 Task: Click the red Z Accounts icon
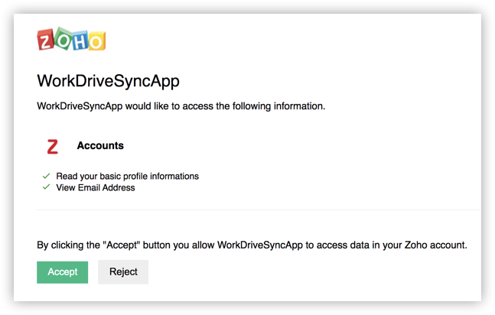point(52,147)
